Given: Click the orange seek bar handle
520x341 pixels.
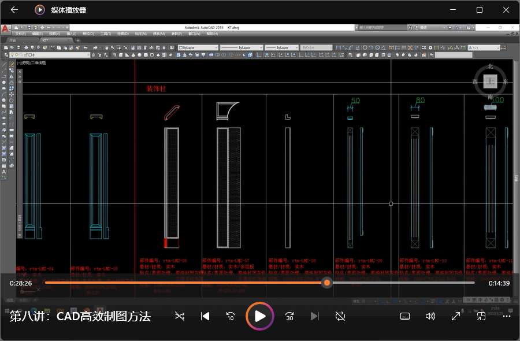Looking at the screenshot, I should click(327, 283).
